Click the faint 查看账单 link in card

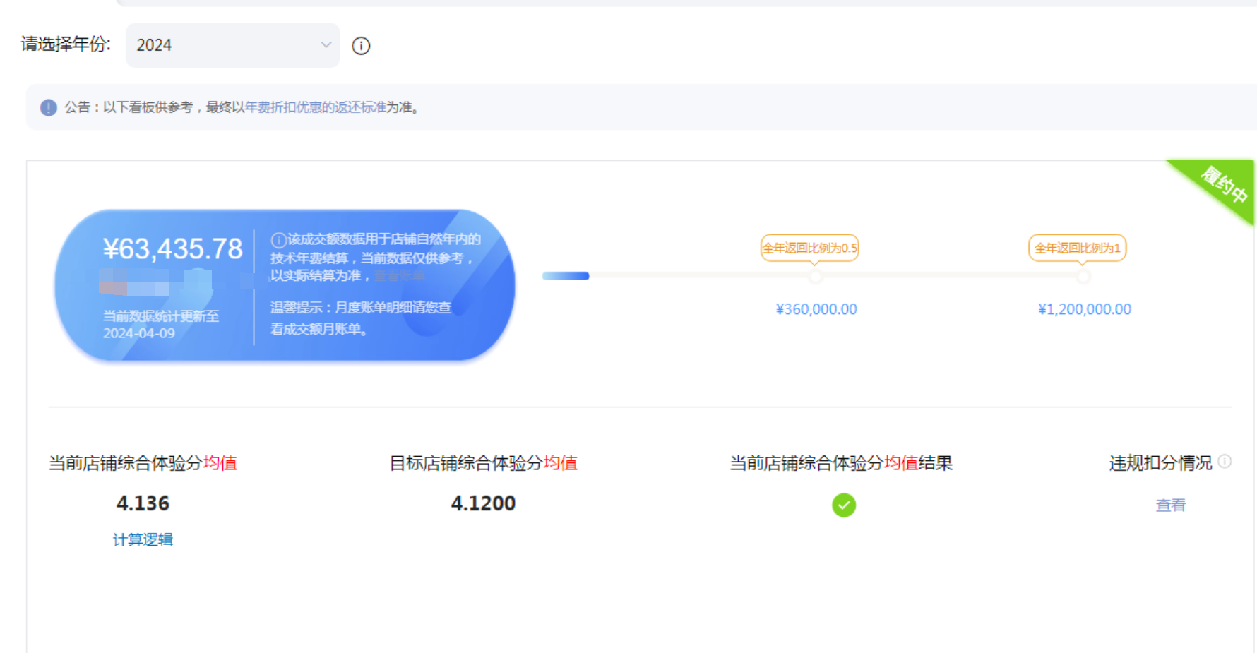(399, 276)
